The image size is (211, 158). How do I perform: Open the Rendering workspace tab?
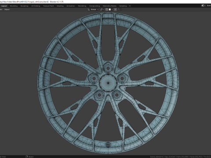[82, 6]
